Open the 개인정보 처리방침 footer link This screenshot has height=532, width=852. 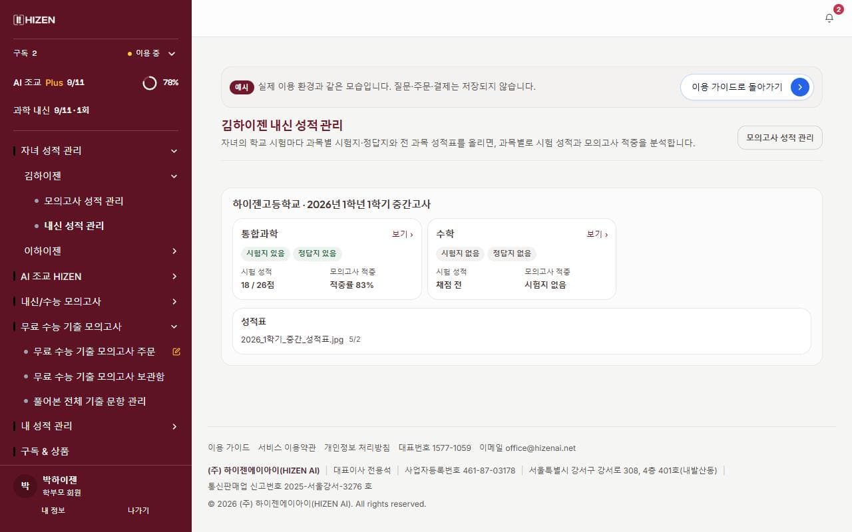tap(357, 448)
